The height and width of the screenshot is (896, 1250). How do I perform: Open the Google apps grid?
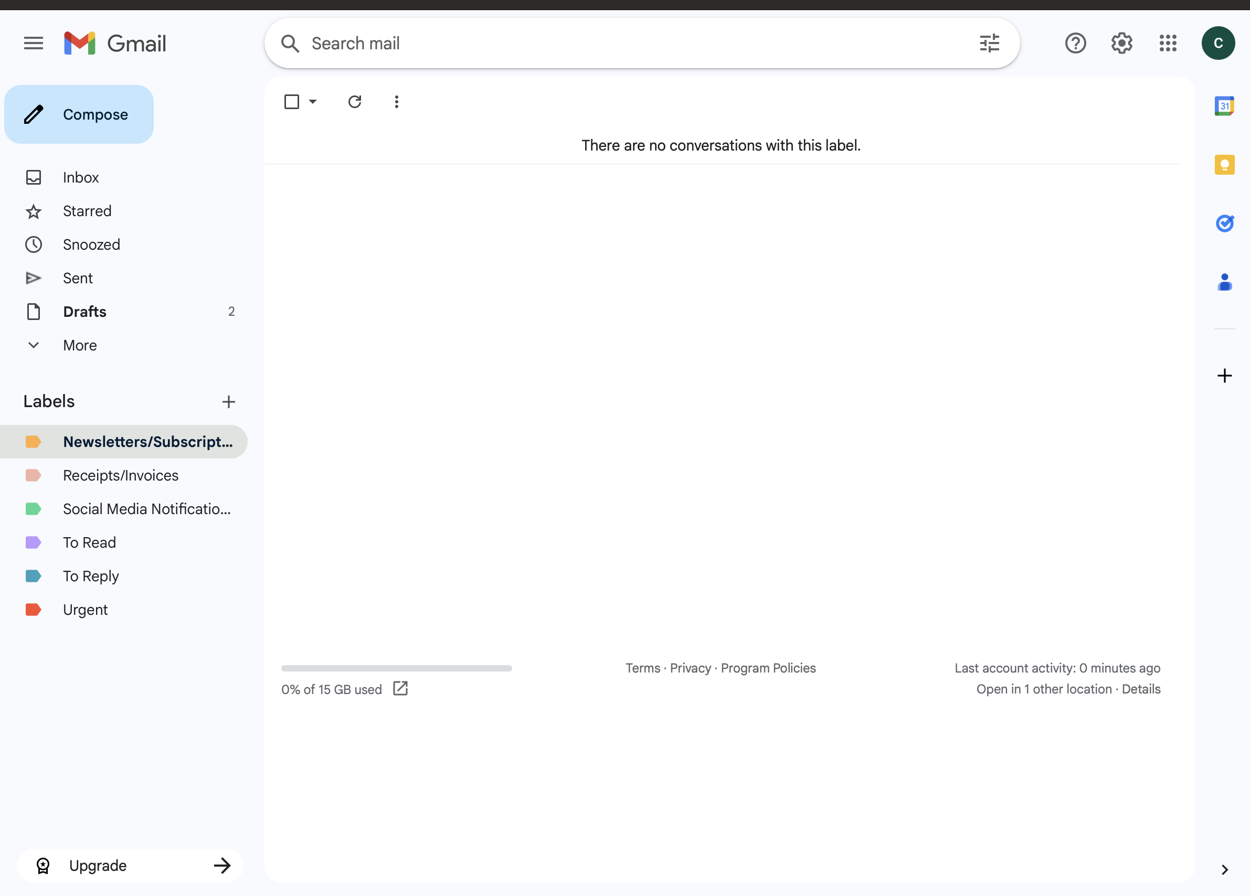[1167, 43]
